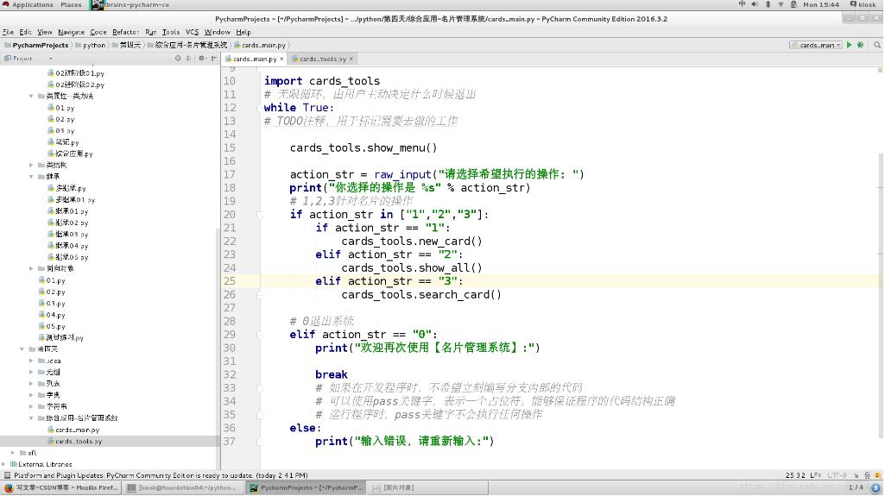
Task: Open 02进阶版02.py file in tree
Action: pos(76,85)
